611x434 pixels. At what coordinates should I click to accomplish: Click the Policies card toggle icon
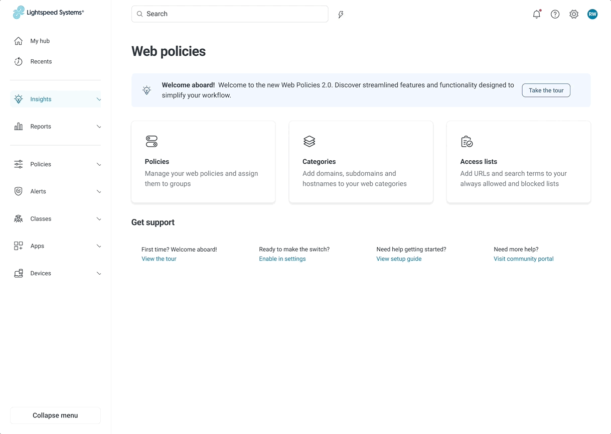[151, 141]
